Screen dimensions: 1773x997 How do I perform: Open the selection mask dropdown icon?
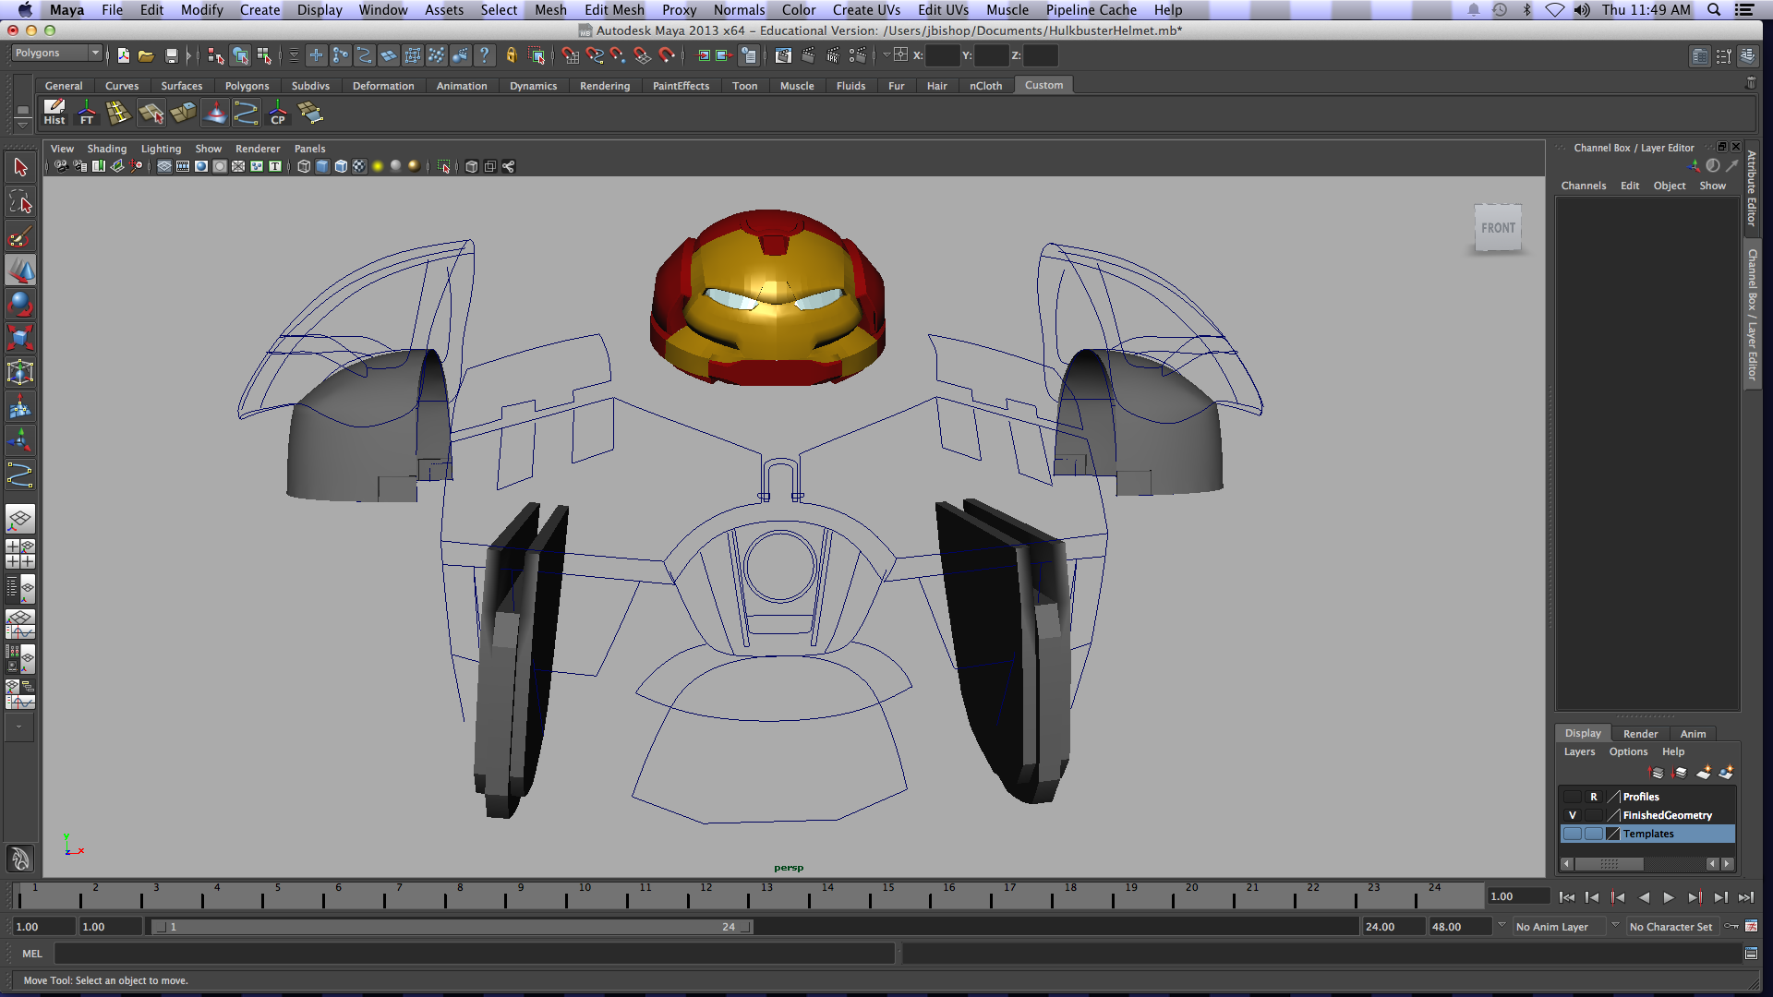coord(294,55)
